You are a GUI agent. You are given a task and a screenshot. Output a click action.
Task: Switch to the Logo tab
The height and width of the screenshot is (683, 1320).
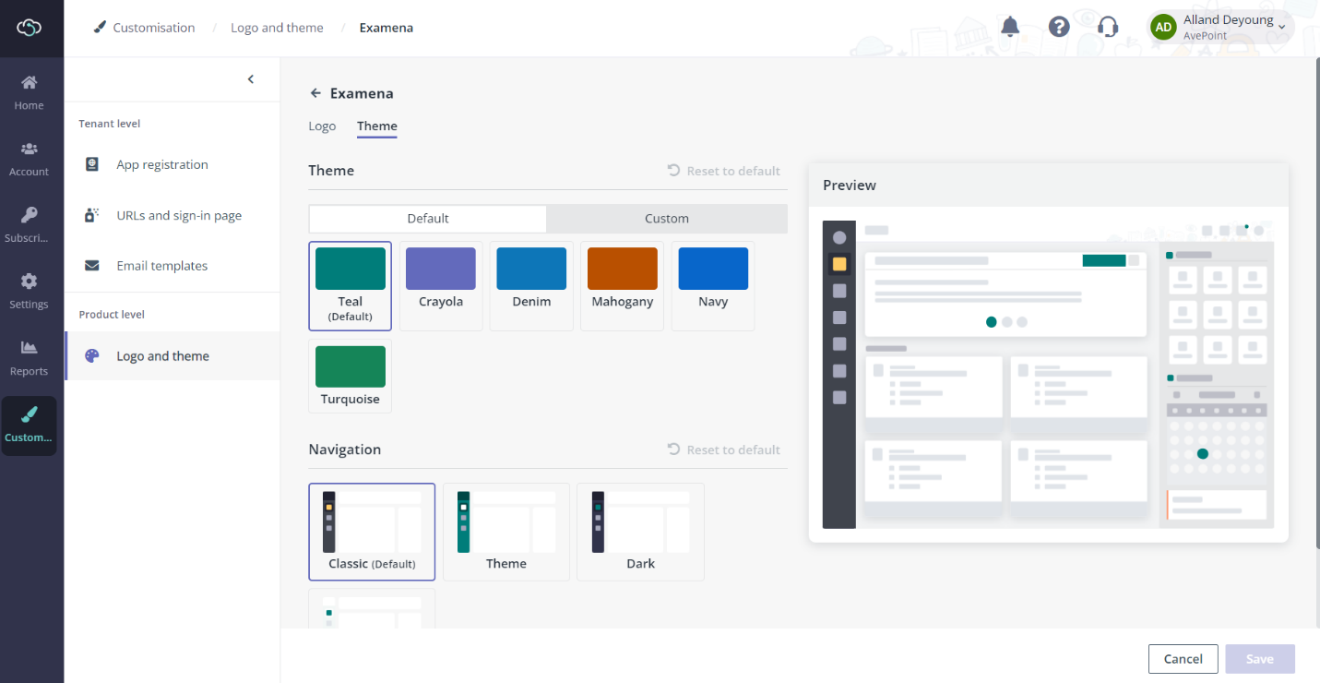pyautogui.click(x=322, y=126)
